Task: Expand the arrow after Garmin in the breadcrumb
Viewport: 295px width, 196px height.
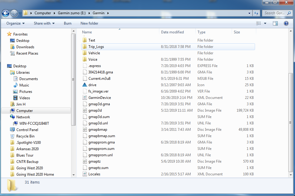Action: coord(108,13)
